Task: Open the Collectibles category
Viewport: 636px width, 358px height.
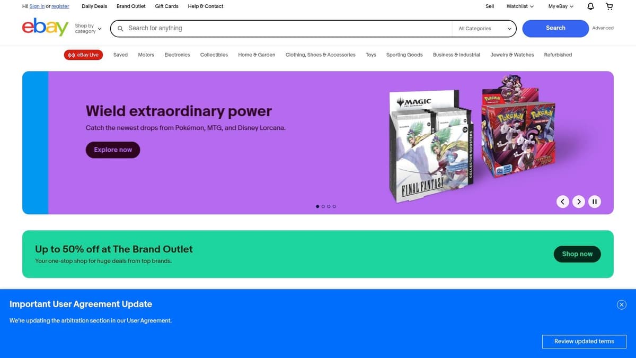Action: [x=214, y=55]
